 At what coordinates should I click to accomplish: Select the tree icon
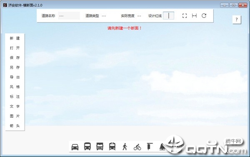pyautogui.click(x=162, y=147)
